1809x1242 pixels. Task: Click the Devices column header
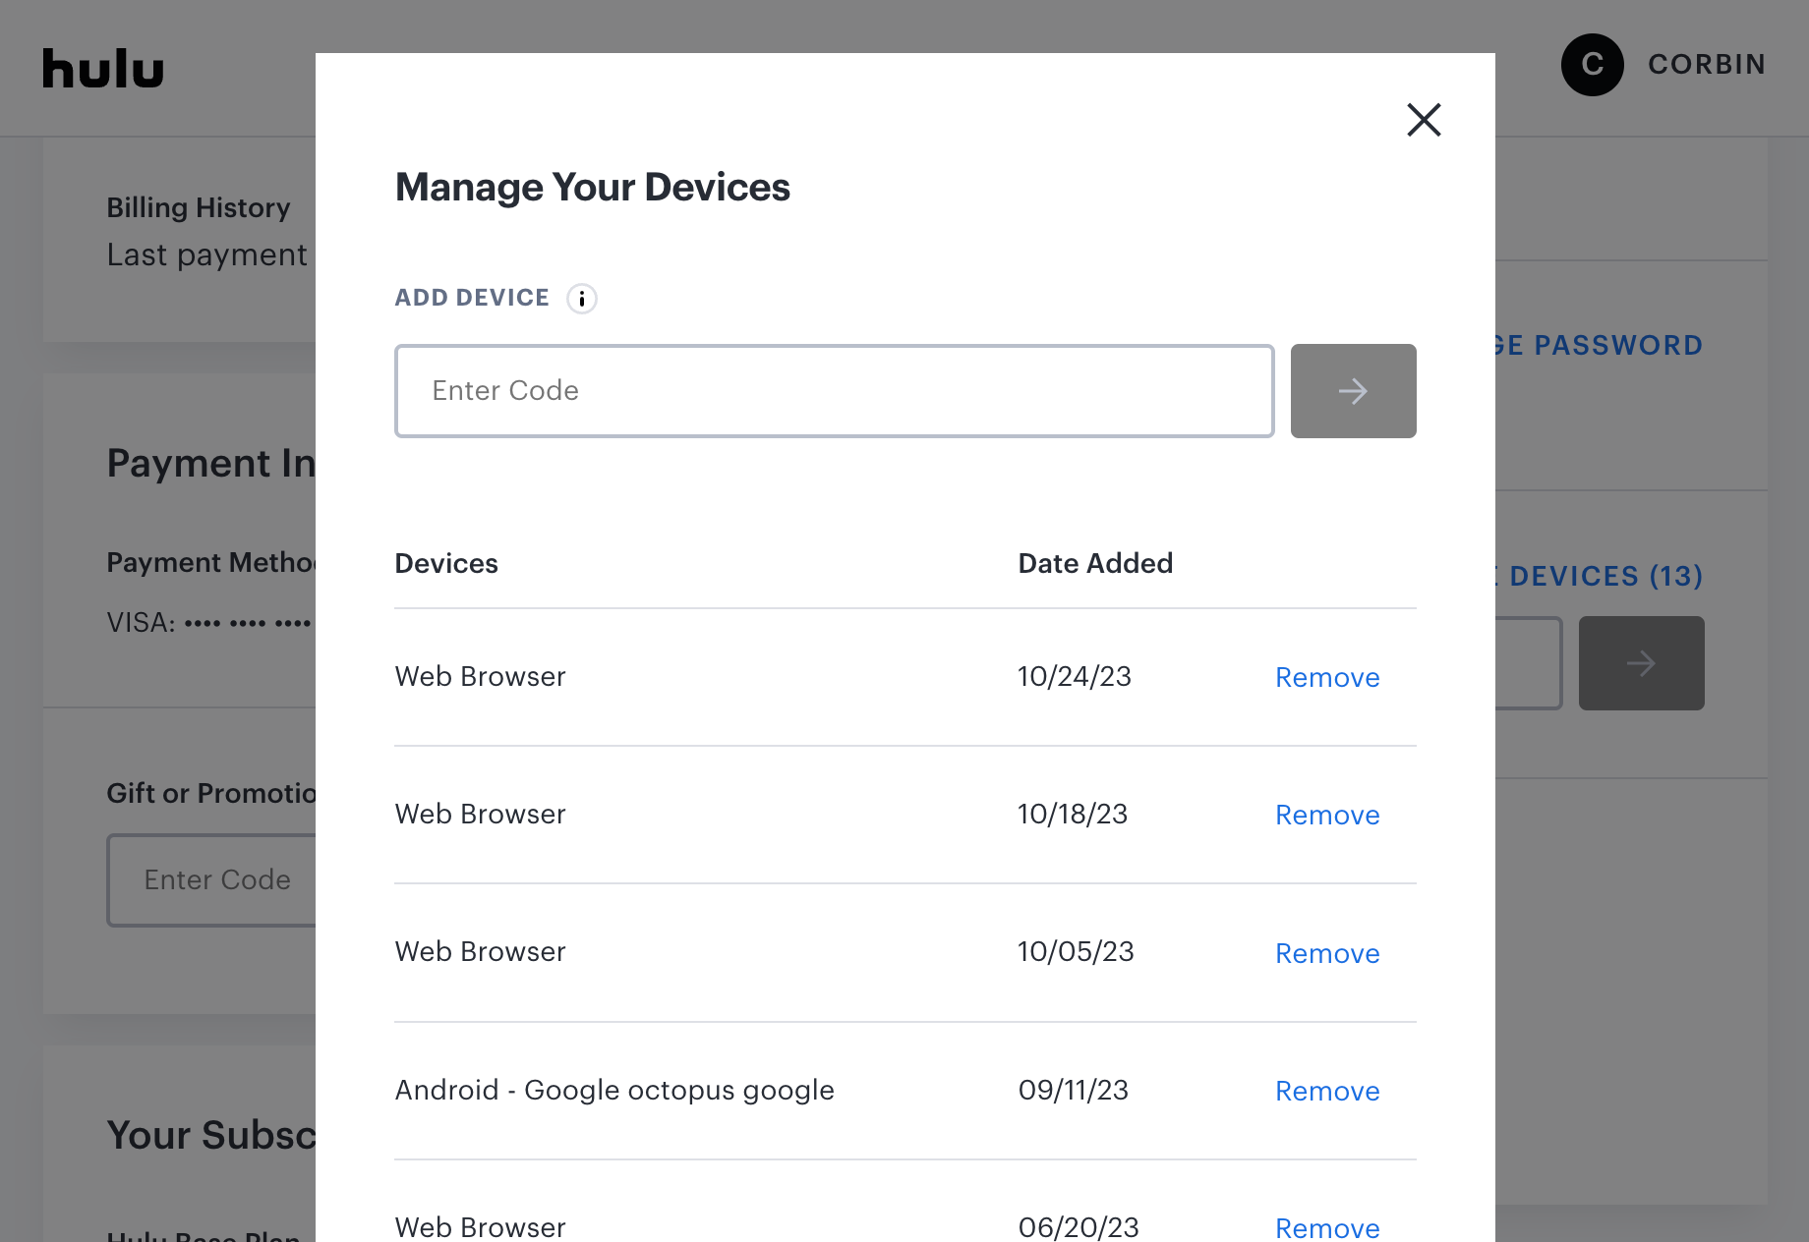[446, 563]
